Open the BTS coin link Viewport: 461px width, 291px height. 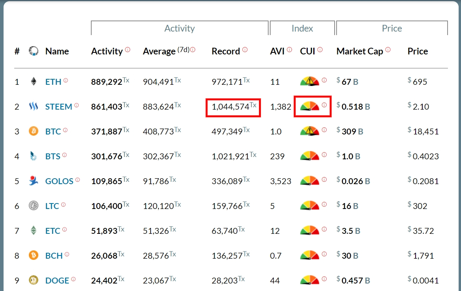(53, 157)
